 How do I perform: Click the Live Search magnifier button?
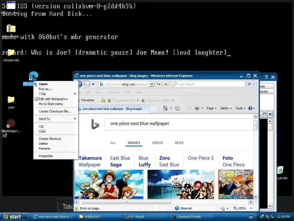click(249, 84)
